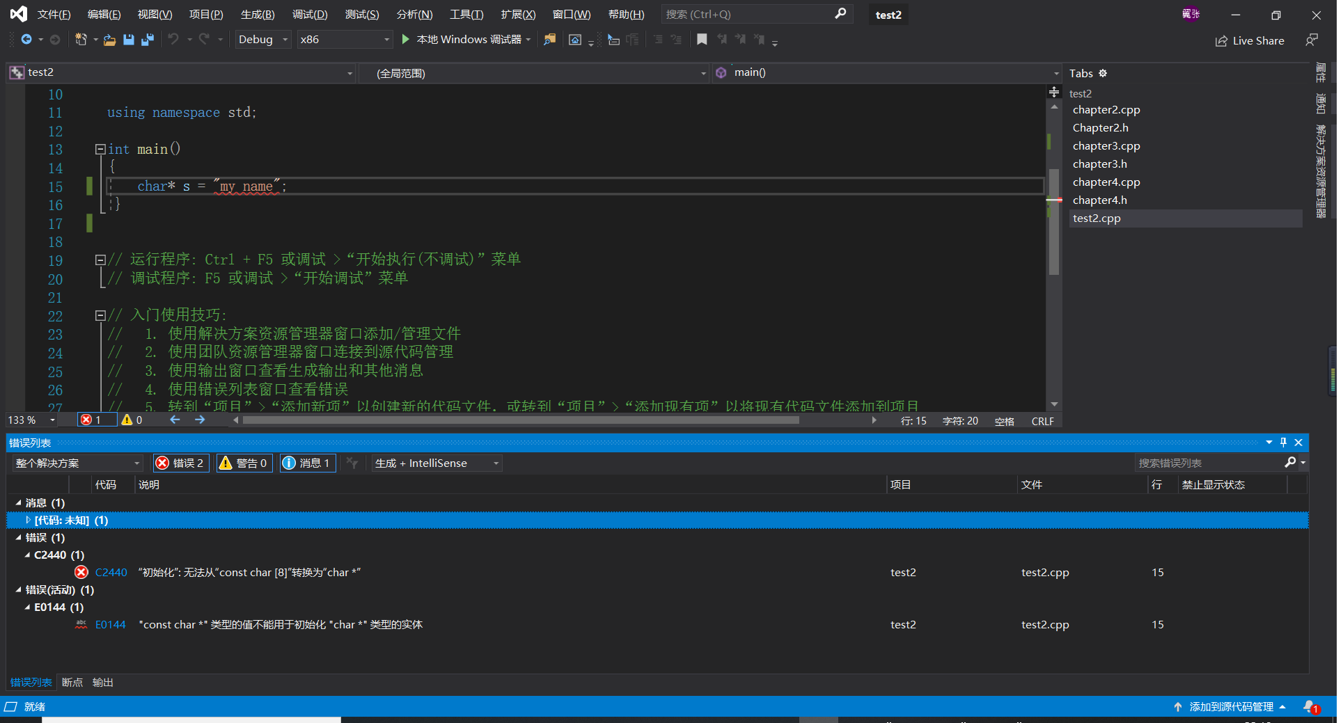Open chapter3.cpp from Tabs list
The height and width of the screenshot is (723, 1343).
coord(1106,146)
